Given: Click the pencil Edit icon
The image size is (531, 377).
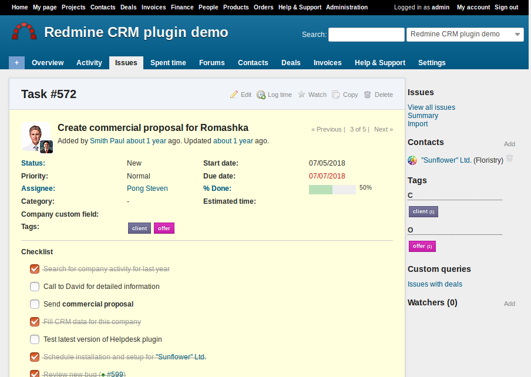Looking at the screenshot, I should (x=234, y=95).
